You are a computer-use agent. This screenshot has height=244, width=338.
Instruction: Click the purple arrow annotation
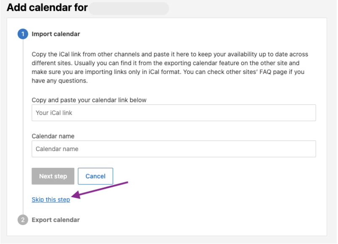tap(100, 189)
